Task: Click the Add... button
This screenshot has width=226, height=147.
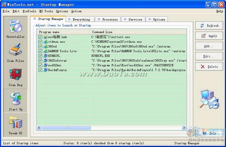Action: coord(209,46)
